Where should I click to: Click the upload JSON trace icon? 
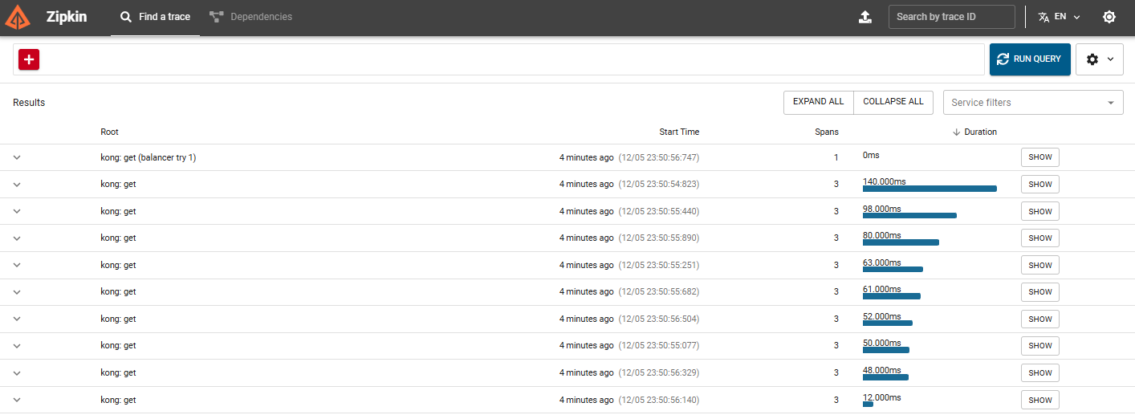[864, 17]
